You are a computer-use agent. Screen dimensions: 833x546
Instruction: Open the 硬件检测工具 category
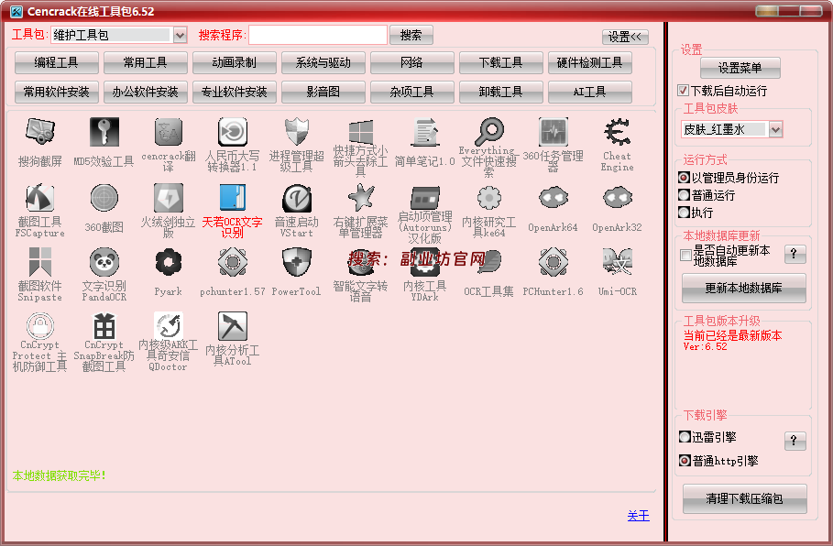pyautogui.click(x=589, y=62)
